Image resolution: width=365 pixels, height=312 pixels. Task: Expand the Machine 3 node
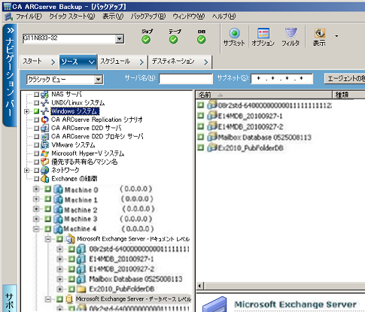point(36,219)
